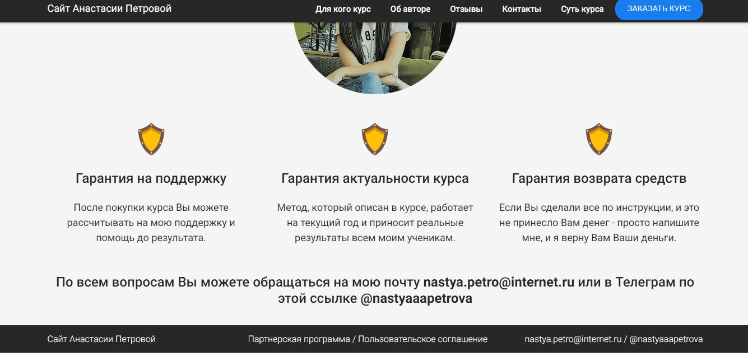
Task: Open the "Отзывы" section from the menu
Action: point(467,9)
